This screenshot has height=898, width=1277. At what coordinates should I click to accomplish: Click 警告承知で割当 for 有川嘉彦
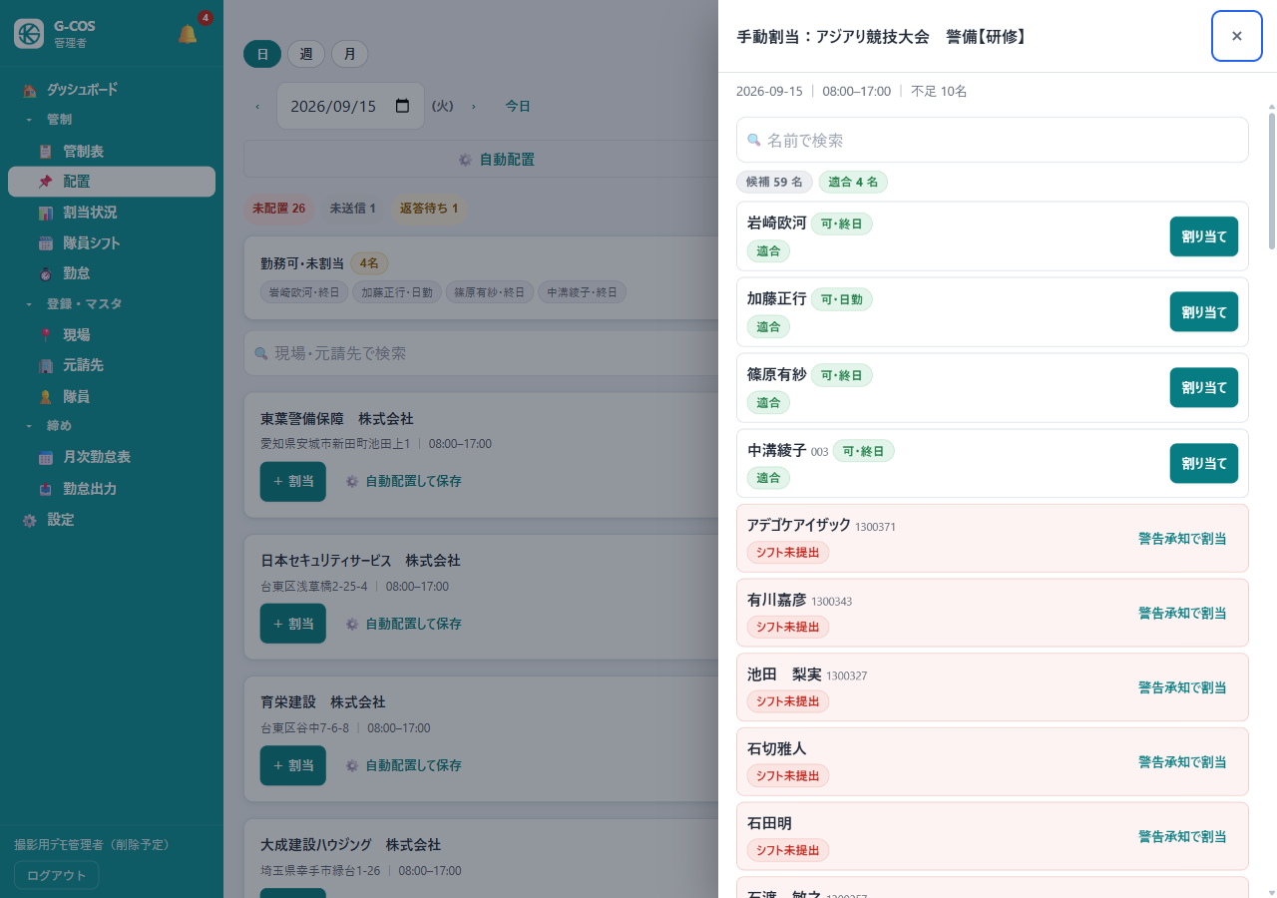tap(1182, 613)
